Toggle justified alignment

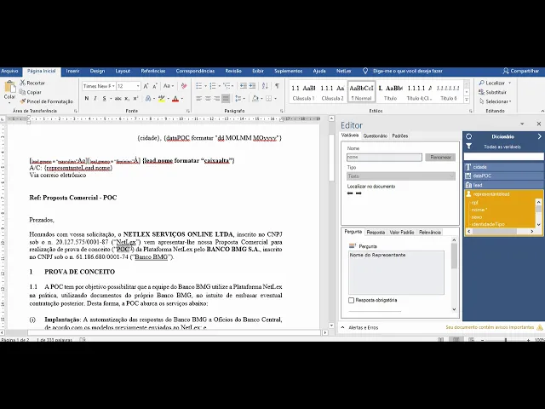point(226,99)
